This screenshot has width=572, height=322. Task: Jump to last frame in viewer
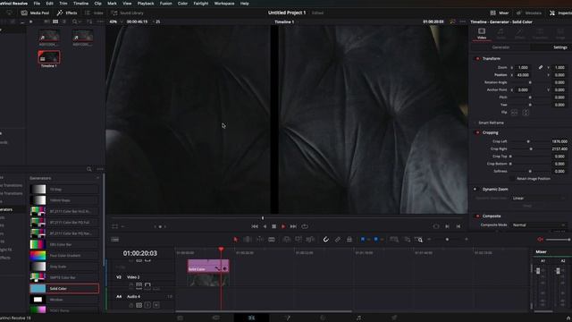click(293, 226)
